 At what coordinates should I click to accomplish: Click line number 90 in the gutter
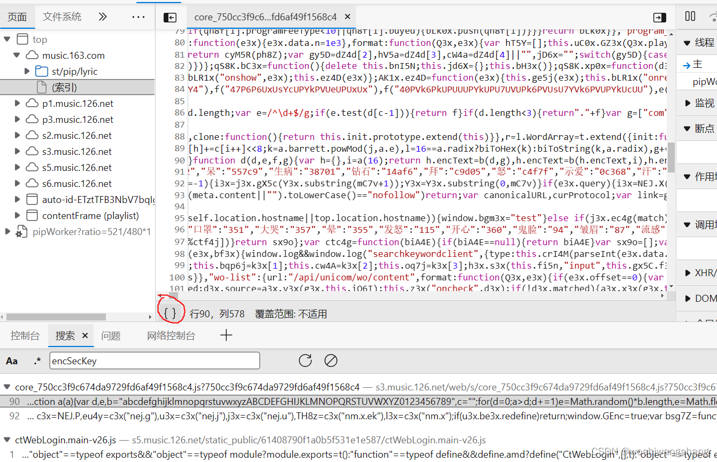click(179, 160)
